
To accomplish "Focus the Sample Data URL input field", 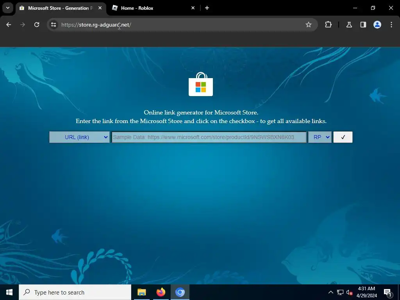I will tap(209, 137).
